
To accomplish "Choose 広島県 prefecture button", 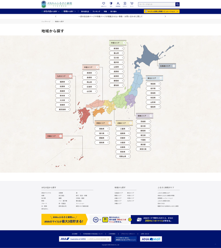I will (90, 87).
